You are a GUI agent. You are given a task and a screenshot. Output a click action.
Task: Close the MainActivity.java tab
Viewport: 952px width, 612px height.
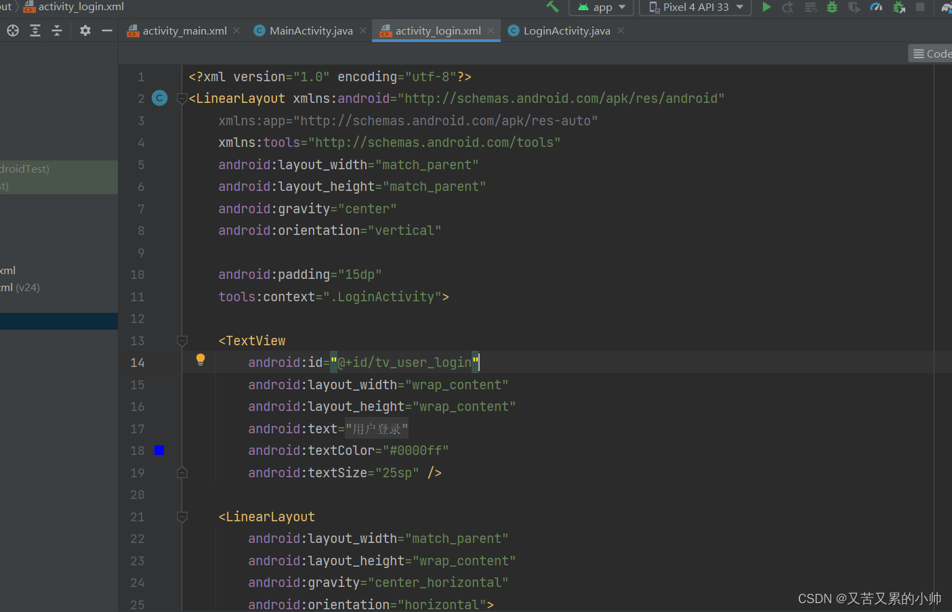click(x=363, y=30)
